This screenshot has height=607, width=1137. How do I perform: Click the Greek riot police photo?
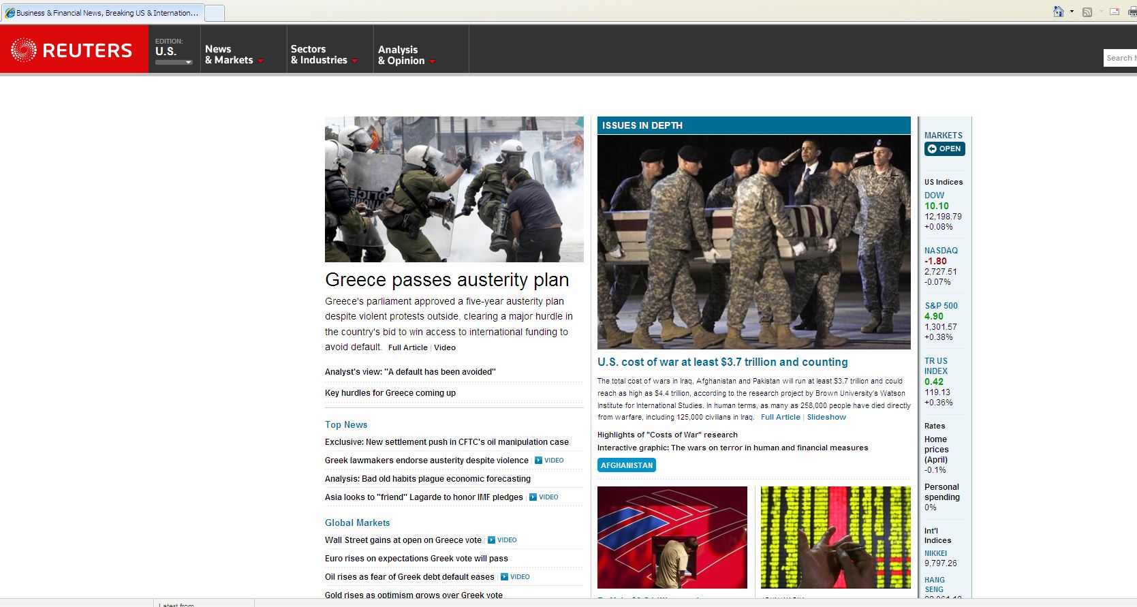coord(454,189)
